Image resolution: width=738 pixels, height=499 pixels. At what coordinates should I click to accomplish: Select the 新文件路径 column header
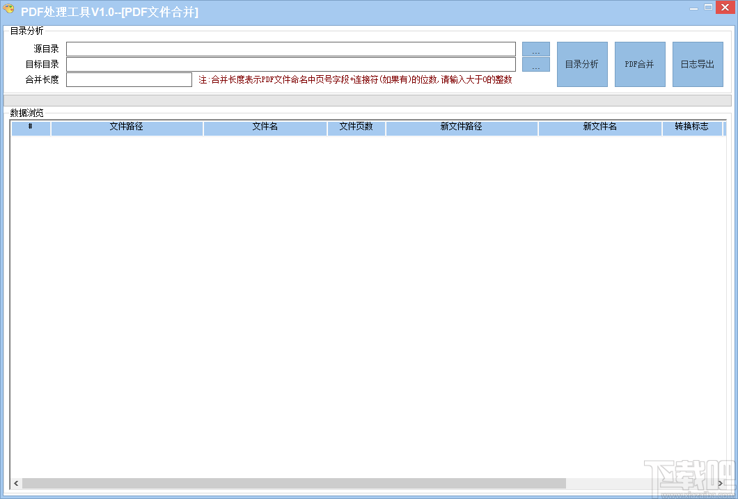pyautogui.click(x=461, y=127)
